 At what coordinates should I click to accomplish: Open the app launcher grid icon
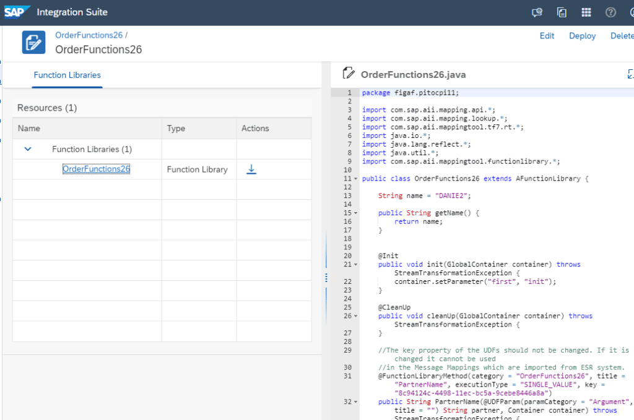click(x=586, y=12)
